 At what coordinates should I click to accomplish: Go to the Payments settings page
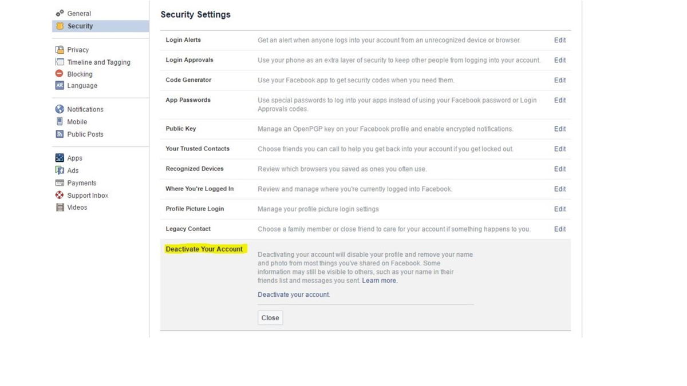(81, 183)
